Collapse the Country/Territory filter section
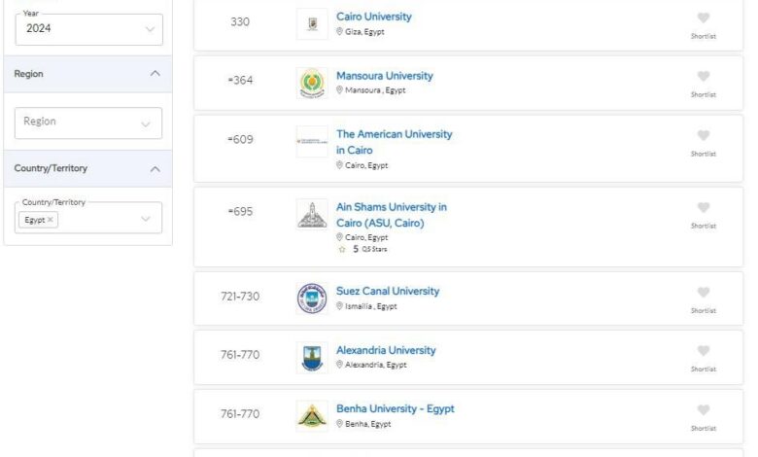This screenshot has height=457, width=758. (155, 169)
